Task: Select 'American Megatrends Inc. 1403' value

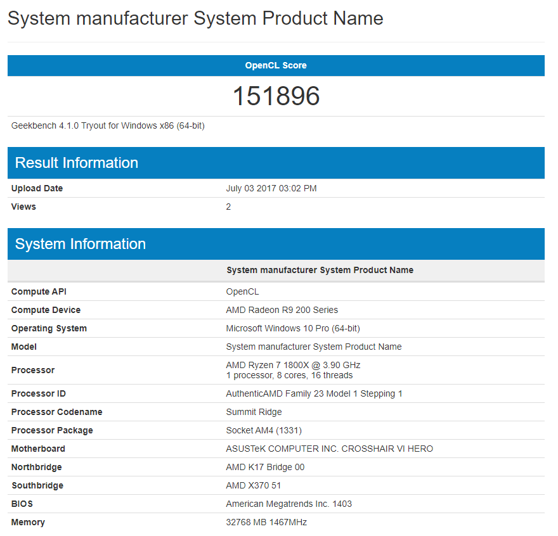Action: point(289,504)
